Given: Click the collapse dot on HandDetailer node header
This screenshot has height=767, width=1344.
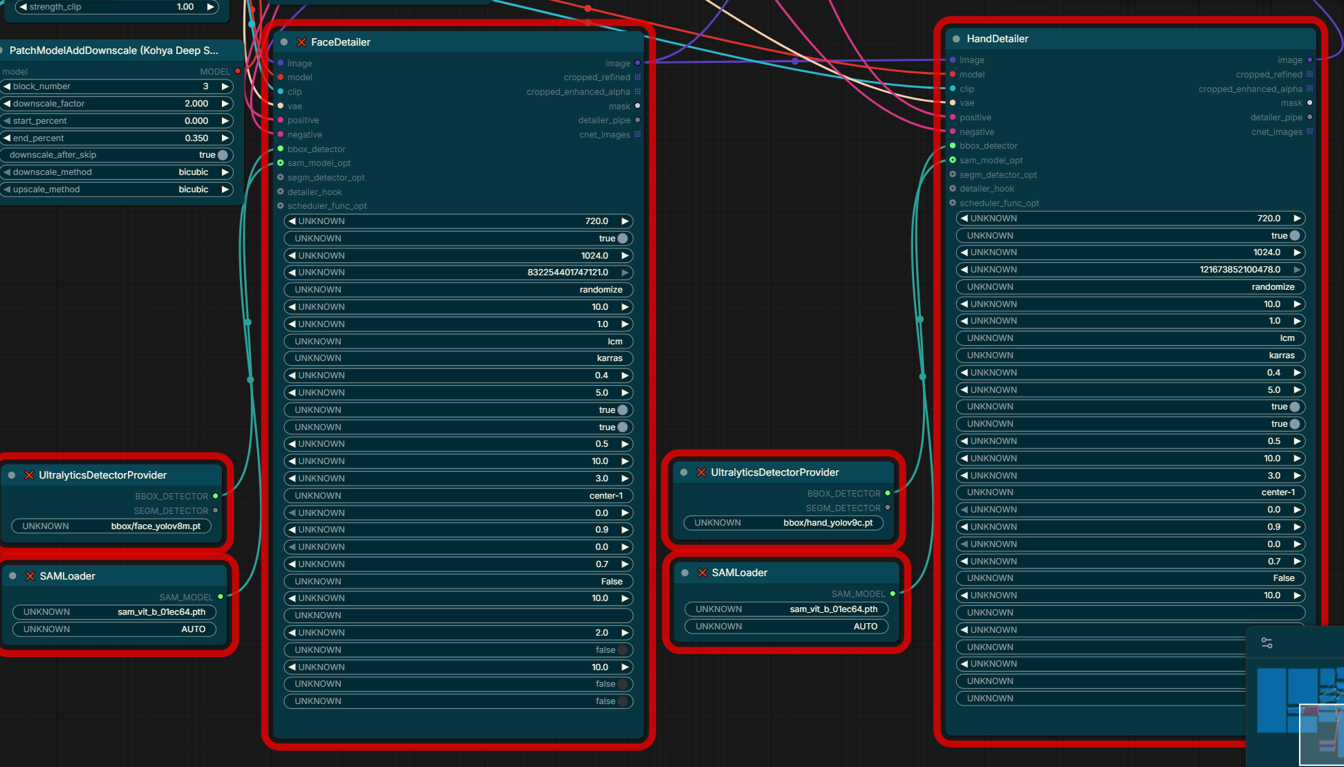Looking at the screenshot, I should 956,39.
